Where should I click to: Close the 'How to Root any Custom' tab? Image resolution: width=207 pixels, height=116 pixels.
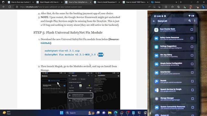tap(33, 2)
